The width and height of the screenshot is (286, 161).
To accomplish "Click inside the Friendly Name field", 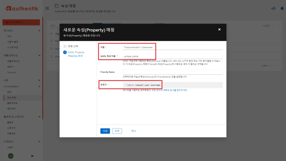I will pos(173,72).
